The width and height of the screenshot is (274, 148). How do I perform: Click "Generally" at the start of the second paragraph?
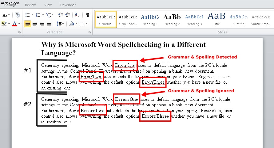(50, 99)
